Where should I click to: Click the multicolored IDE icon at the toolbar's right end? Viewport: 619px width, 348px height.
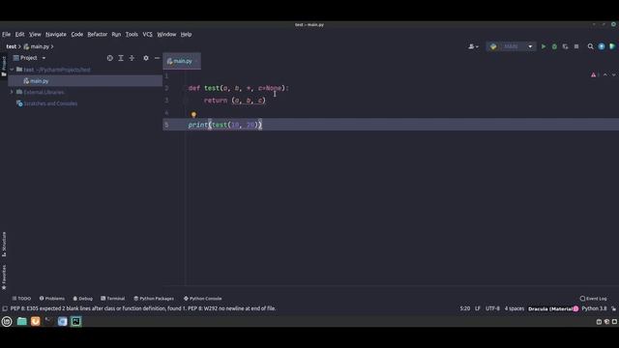click(612, 46)
